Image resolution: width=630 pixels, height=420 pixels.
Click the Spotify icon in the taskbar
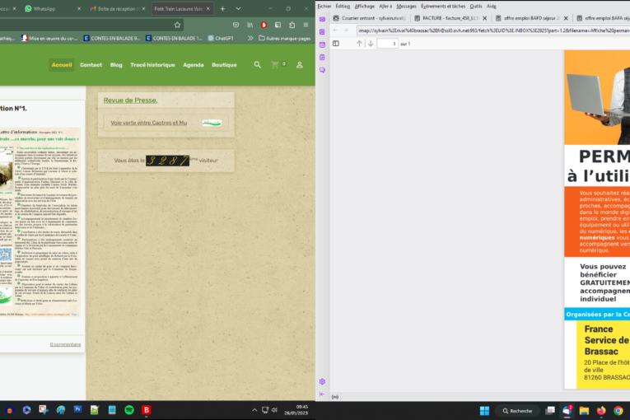(x=129, y=409)
